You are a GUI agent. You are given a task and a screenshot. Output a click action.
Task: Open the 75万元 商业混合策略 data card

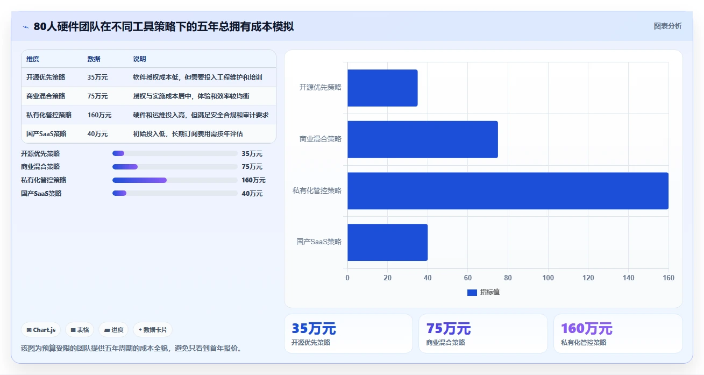point(483,334)
